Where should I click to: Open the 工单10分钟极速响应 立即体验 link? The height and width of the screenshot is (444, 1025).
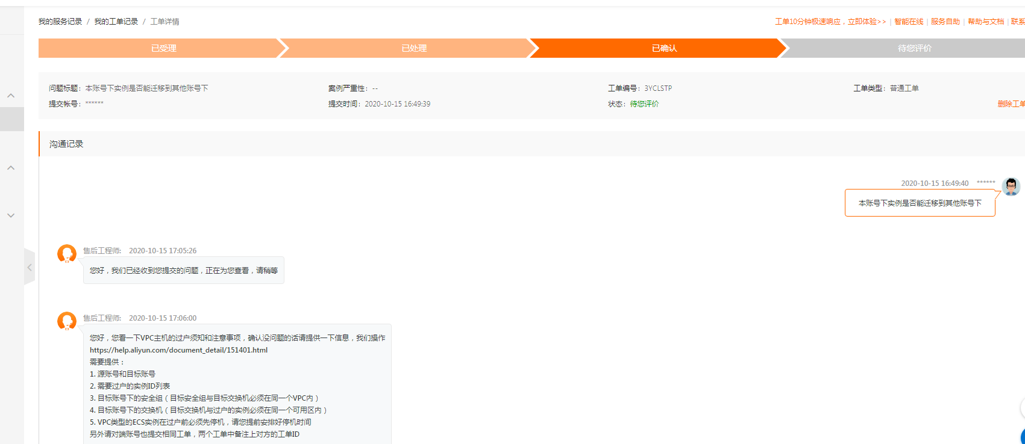(x=830, y=22)
